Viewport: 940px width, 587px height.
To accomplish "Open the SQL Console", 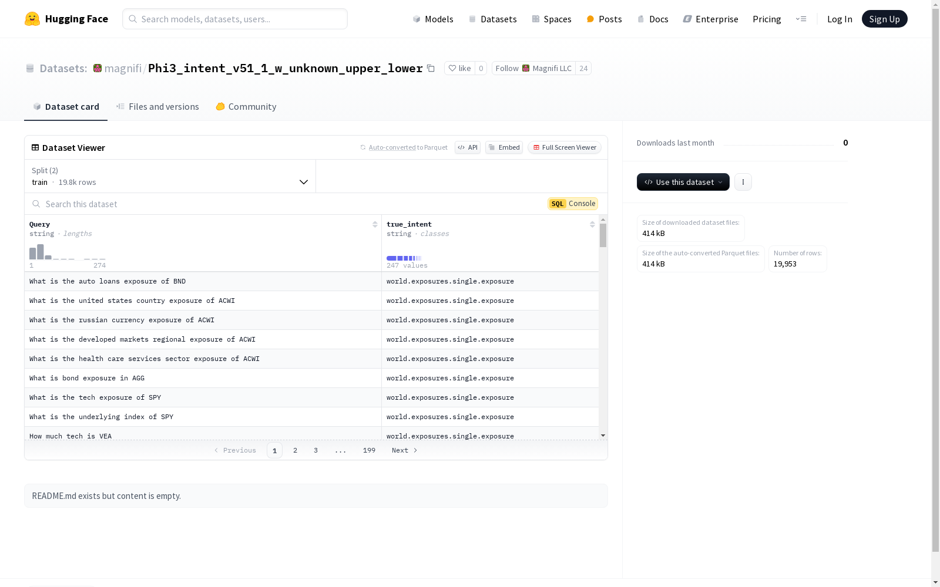I will coord(573,204).
